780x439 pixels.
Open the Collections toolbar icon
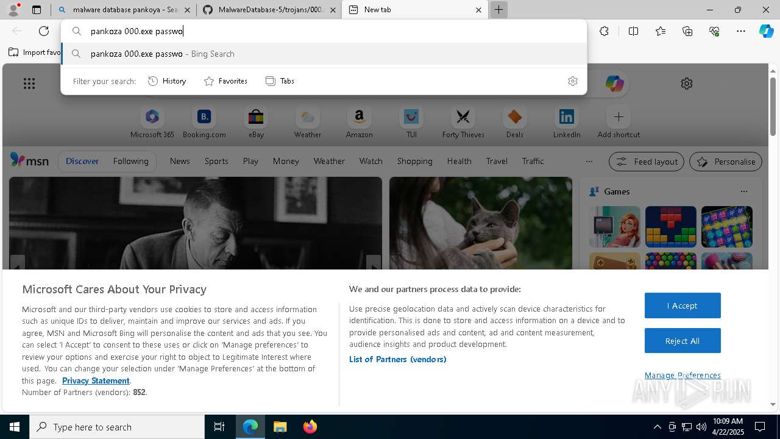click(x=687, y=31)
